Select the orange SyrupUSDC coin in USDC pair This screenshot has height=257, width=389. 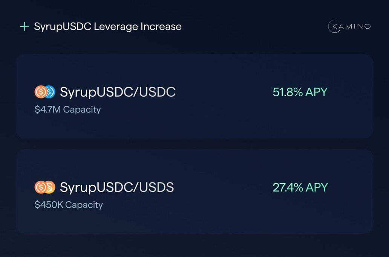[x=40, y=92]
